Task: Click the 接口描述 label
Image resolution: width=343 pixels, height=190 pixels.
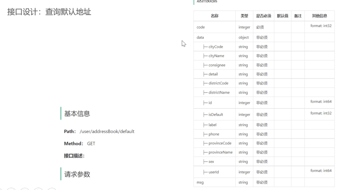Action: 74,156
